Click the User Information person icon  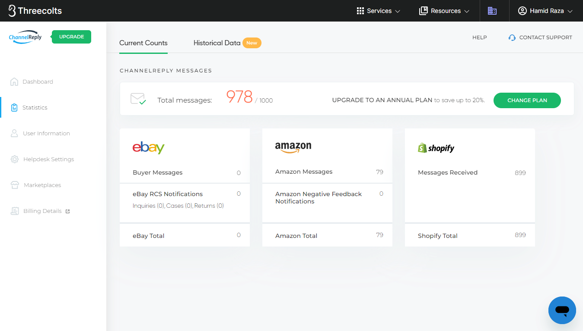pos(14,133)
